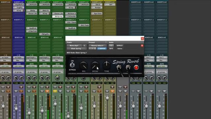Click 'MIDI Node: Black Spring 1' text

(77, 53)
